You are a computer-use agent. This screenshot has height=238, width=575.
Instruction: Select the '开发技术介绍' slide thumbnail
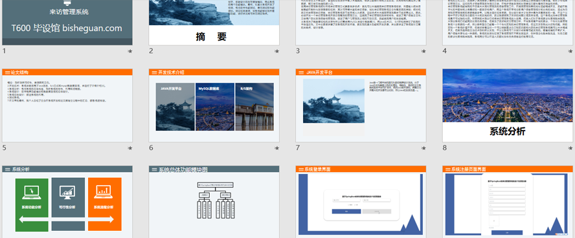[x=214, y=105]
